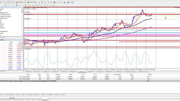This screenshot has height=101, width=180.
Task: Close the Navigator panel
Action: [22, 7]
